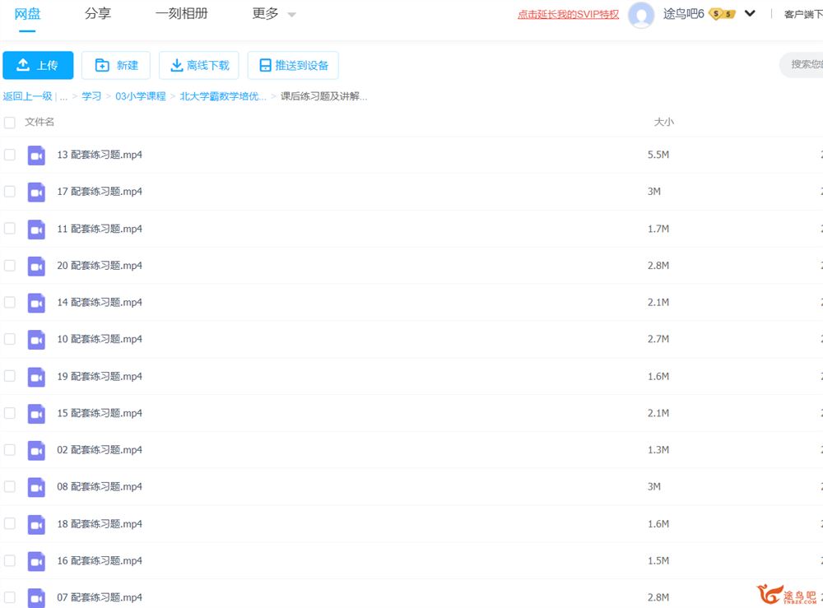The width and height of the screenshot is (823, 608).
Task: Focus the search input field
Action: click(802, 65)
